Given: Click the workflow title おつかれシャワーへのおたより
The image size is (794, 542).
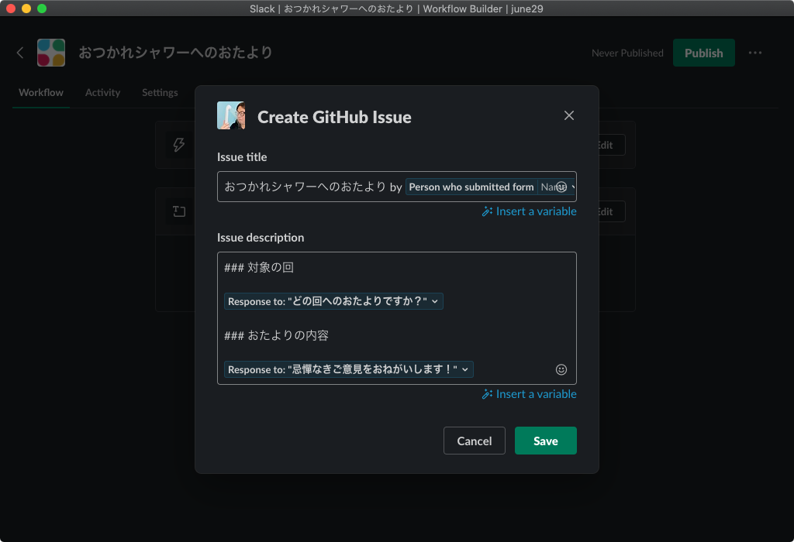Looking at the screenshot, I should (176, 53).
